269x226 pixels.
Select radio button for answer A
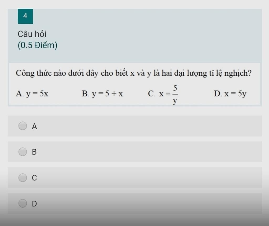(x=23, y=126)
